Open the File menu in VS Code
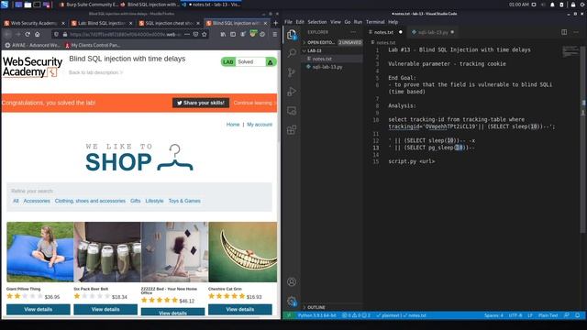The width and height of the screenshot is (587, 330). point(288,22)
